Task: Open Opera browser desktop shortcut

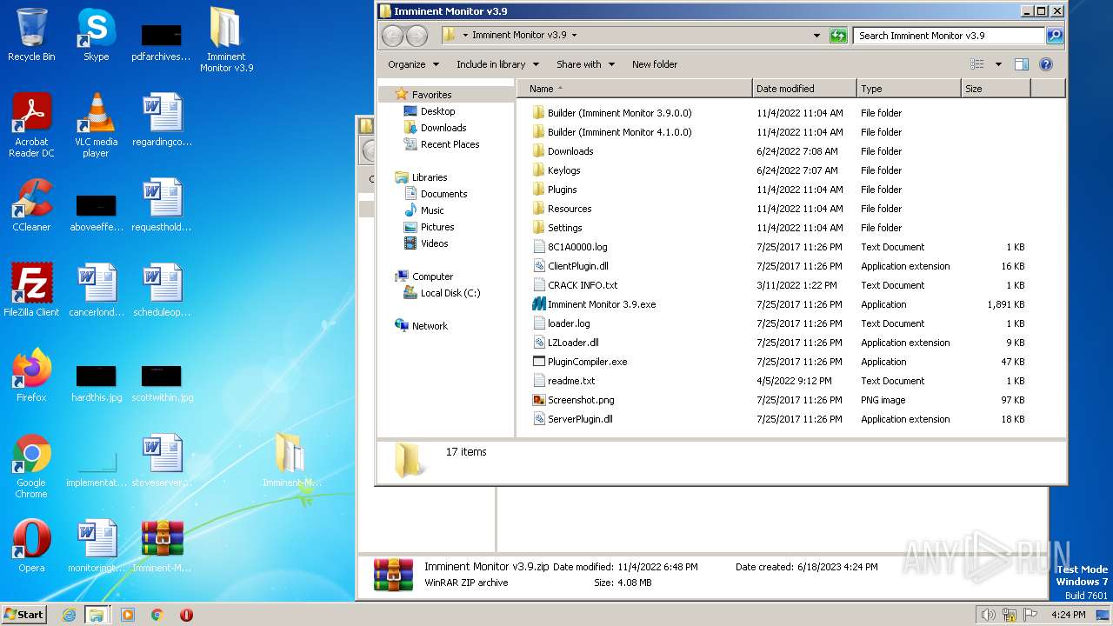Action: [31, 546]
